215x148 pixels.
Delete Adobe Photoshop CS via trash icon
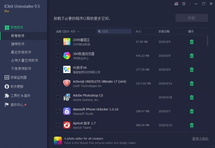click(192, 97)
